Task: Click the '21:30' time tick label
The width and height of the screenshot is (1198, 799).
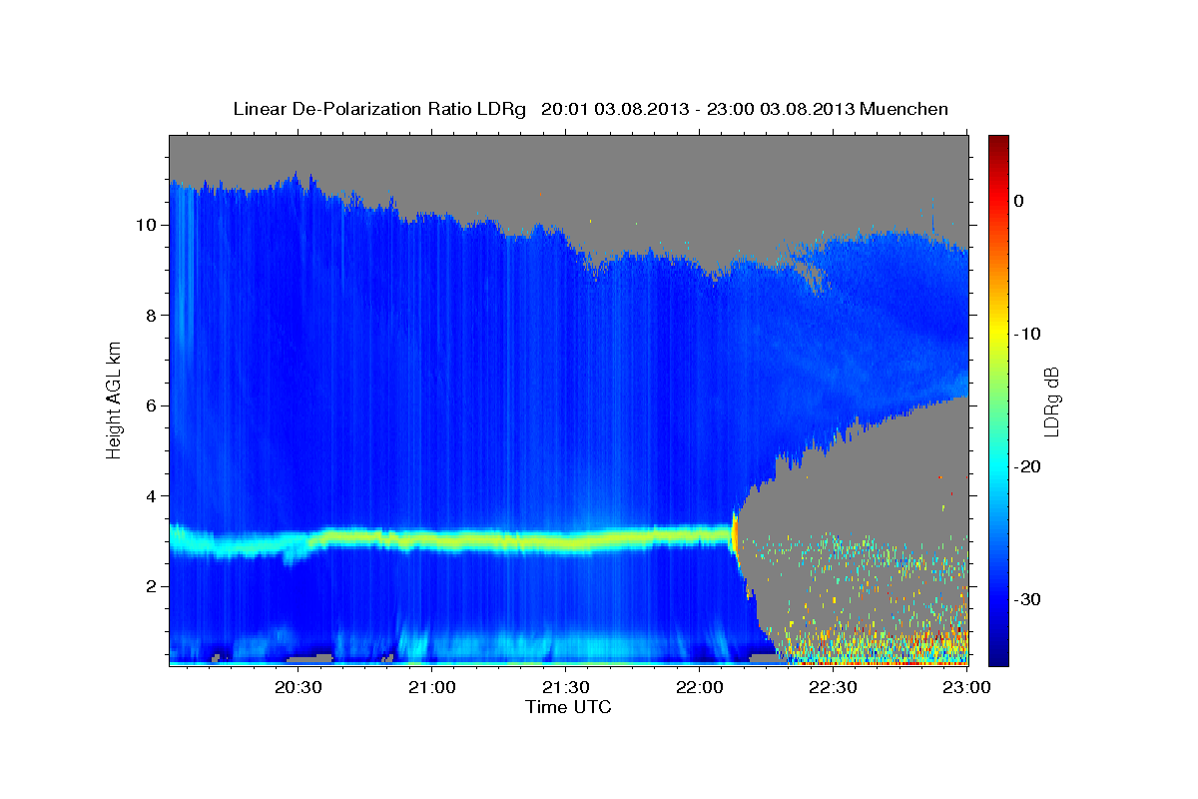Action: [x=565, y=688]
